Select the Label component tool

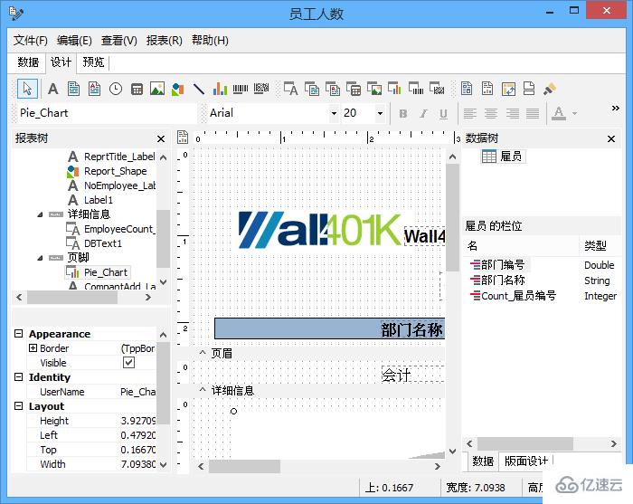tap(52, 89)
